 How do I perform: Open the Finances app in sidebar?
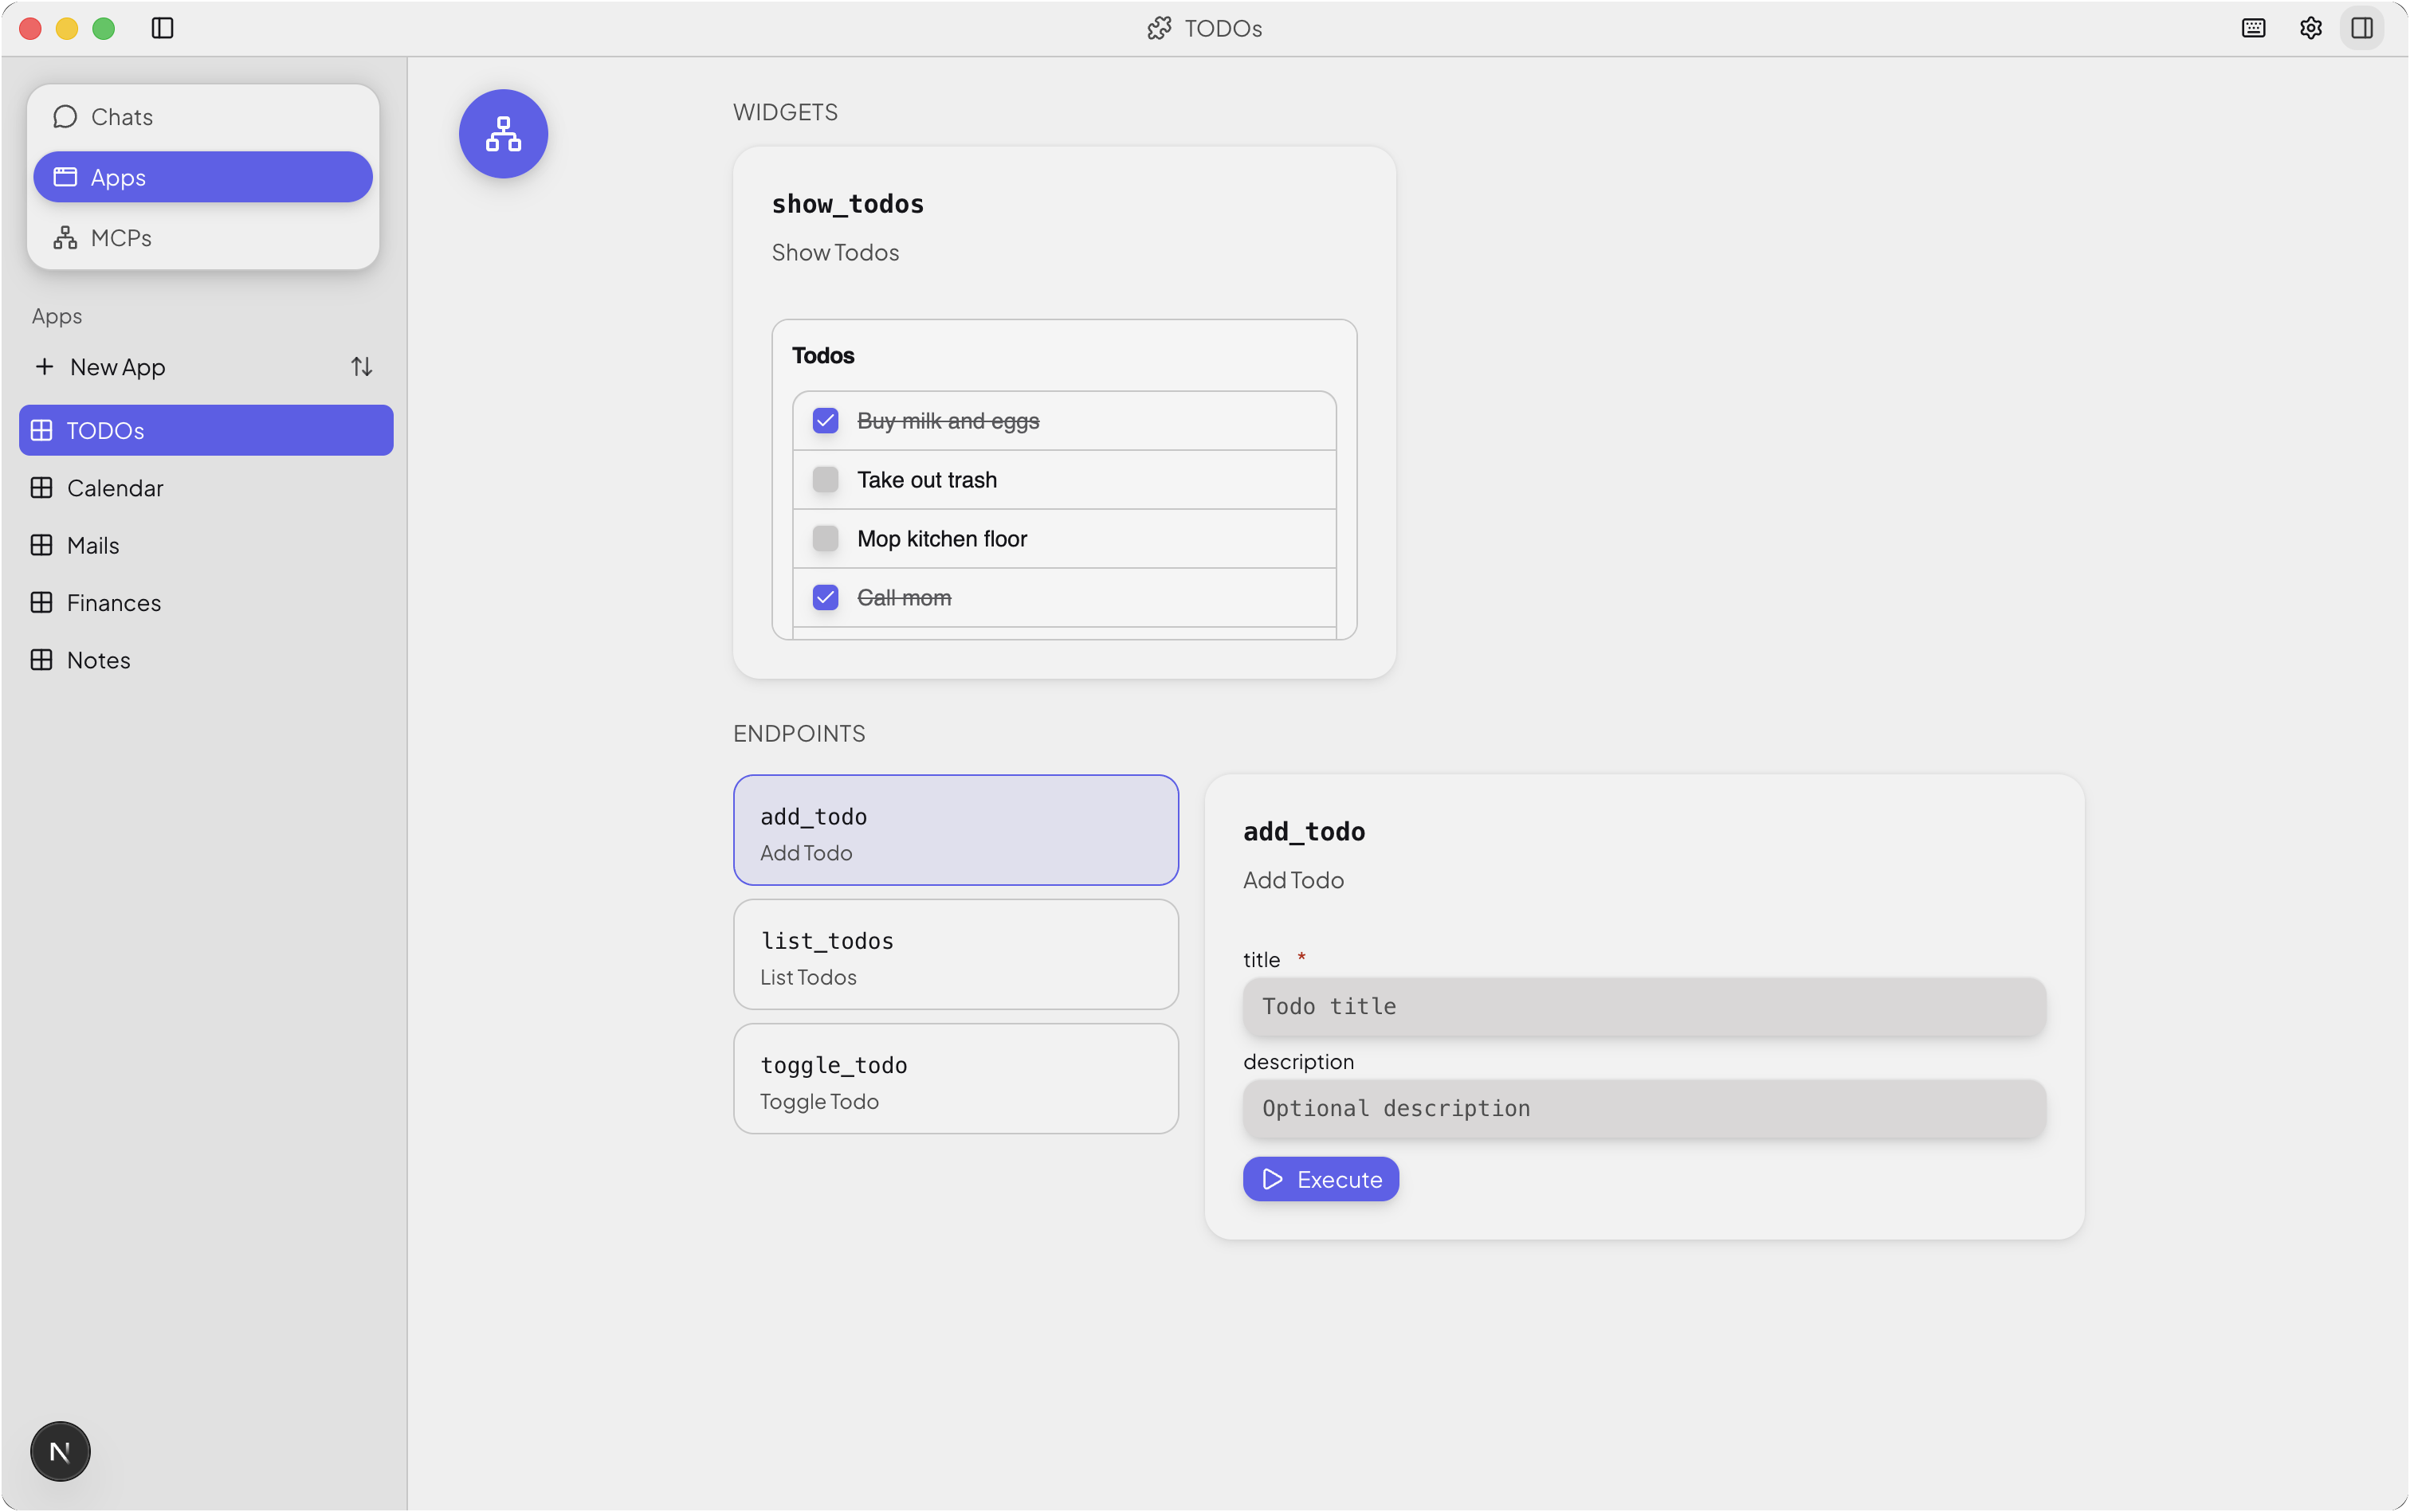coord(113,603)
